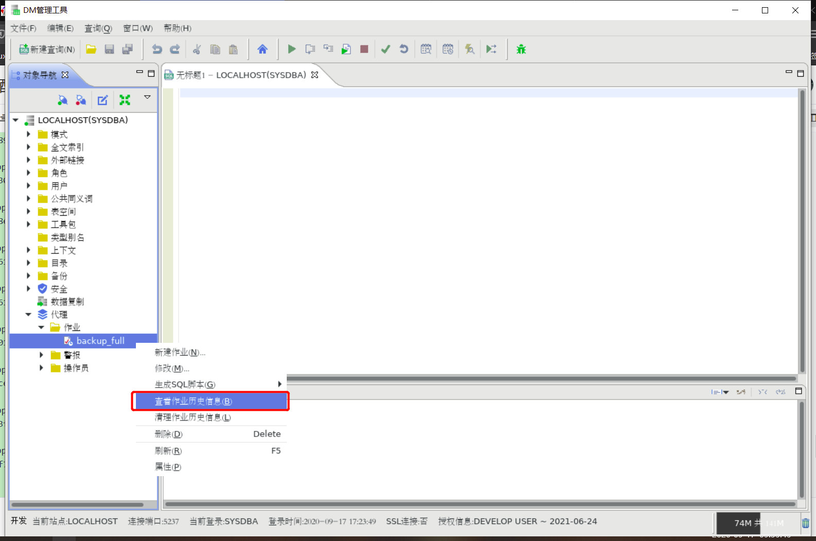Click the green expand-arrows icon in navigator

(125, 100)
